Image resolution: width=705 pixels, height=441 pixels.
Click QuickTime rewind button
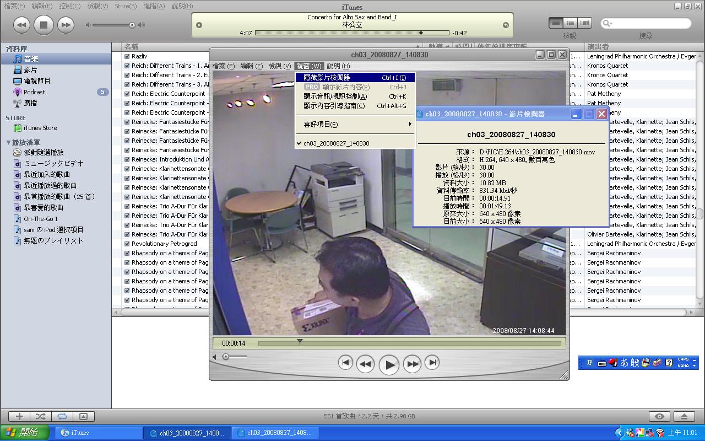[x=365, y=364]
